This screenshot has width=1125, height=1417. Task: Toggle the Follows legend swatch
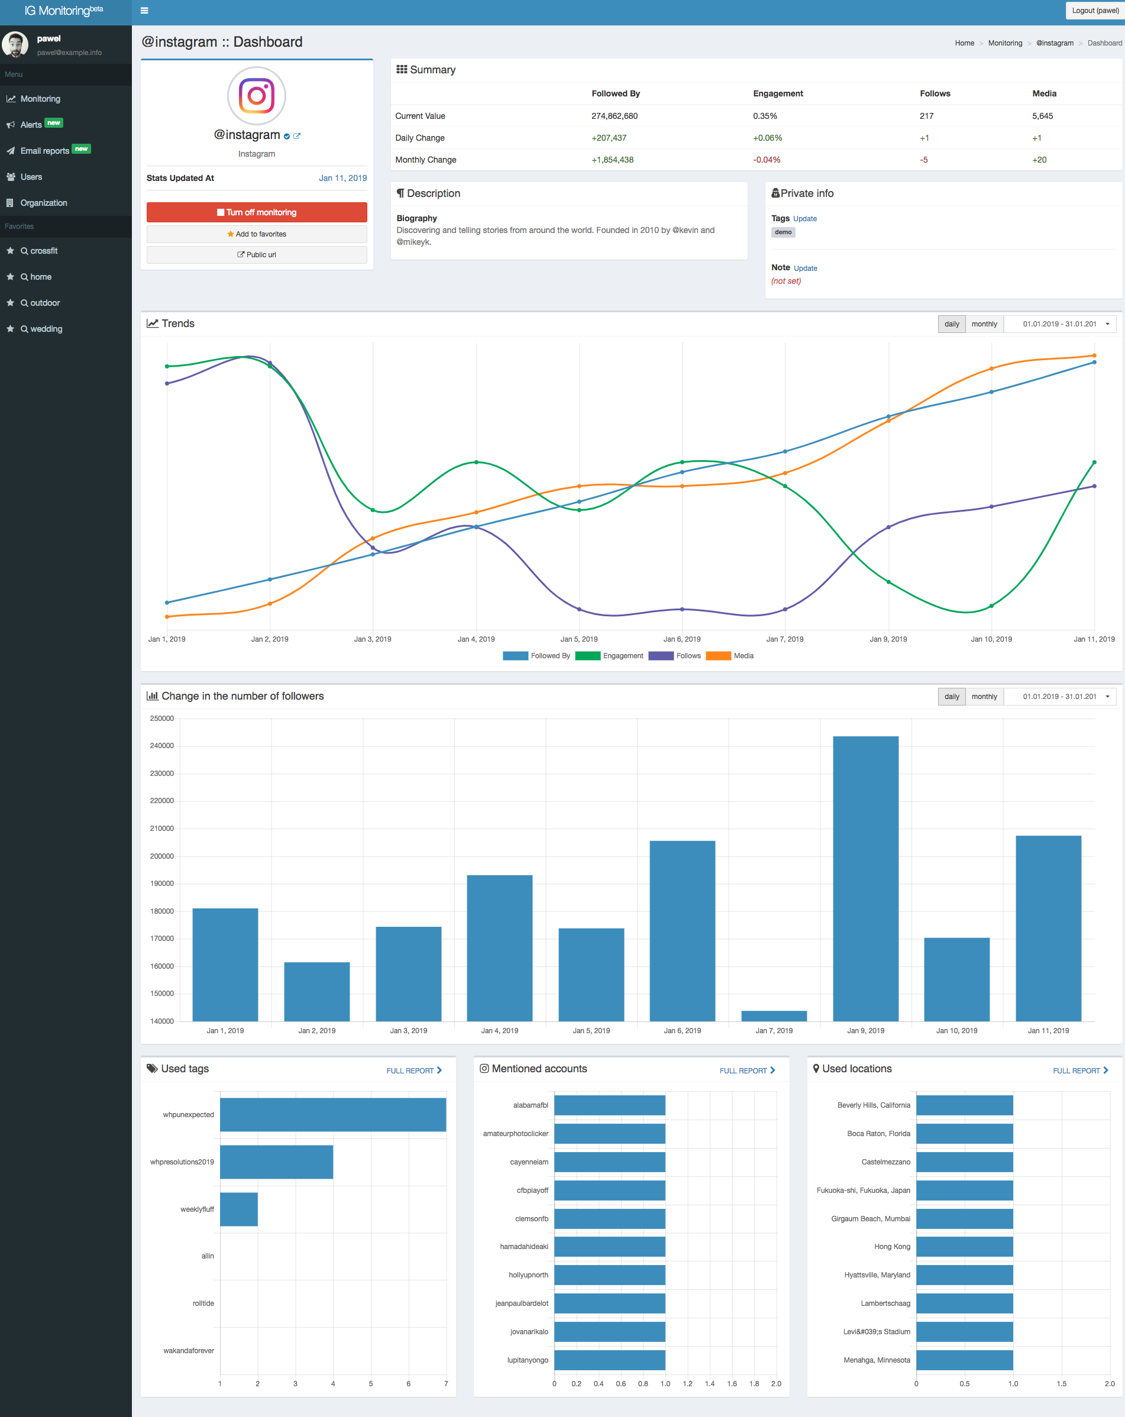pos(661,656)
